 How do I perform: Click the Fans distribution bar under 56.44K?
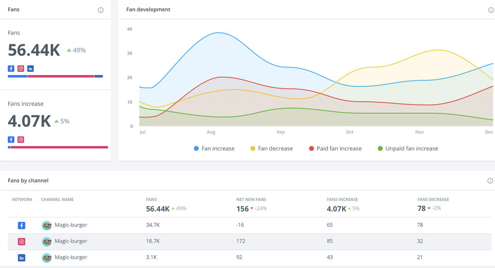55,76
